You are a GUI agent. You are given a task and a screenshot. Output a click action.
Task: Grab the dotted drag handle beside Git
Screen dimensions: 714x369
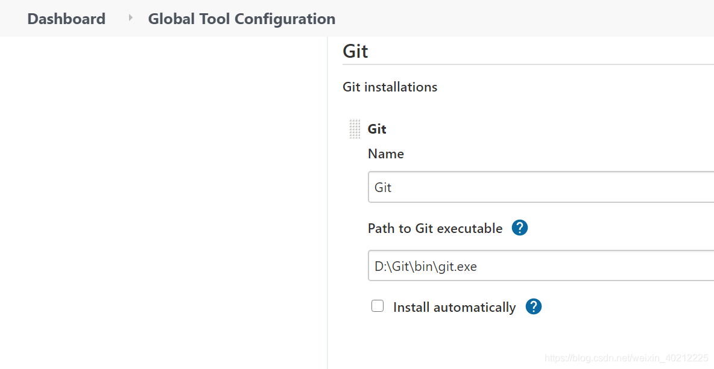(x=355, y=129)
